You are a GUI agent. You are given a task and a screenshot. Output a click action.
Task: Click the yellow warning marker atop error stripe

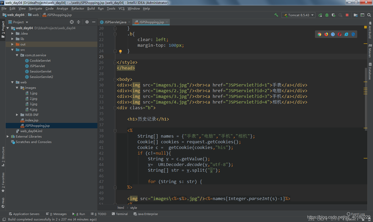[365, 27]
